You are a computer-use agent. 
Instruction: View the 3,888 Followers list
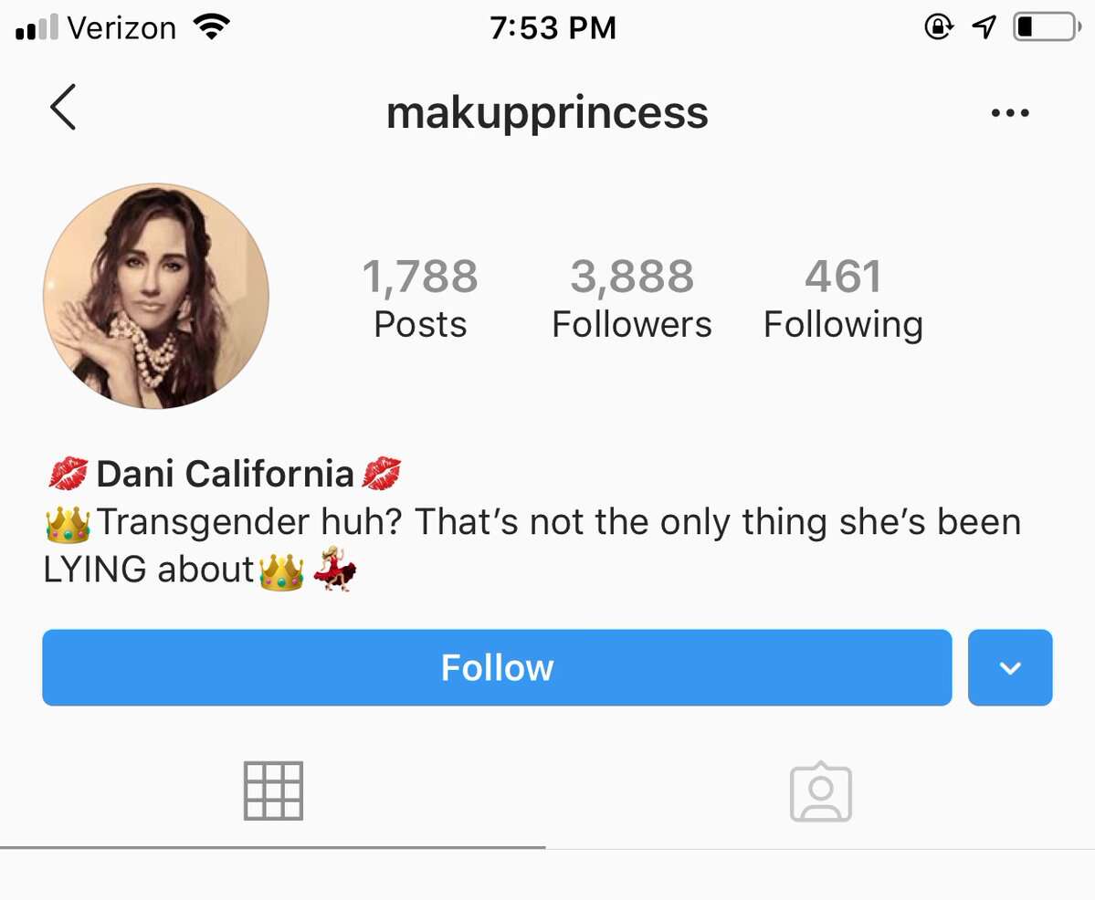coord(632,298)
